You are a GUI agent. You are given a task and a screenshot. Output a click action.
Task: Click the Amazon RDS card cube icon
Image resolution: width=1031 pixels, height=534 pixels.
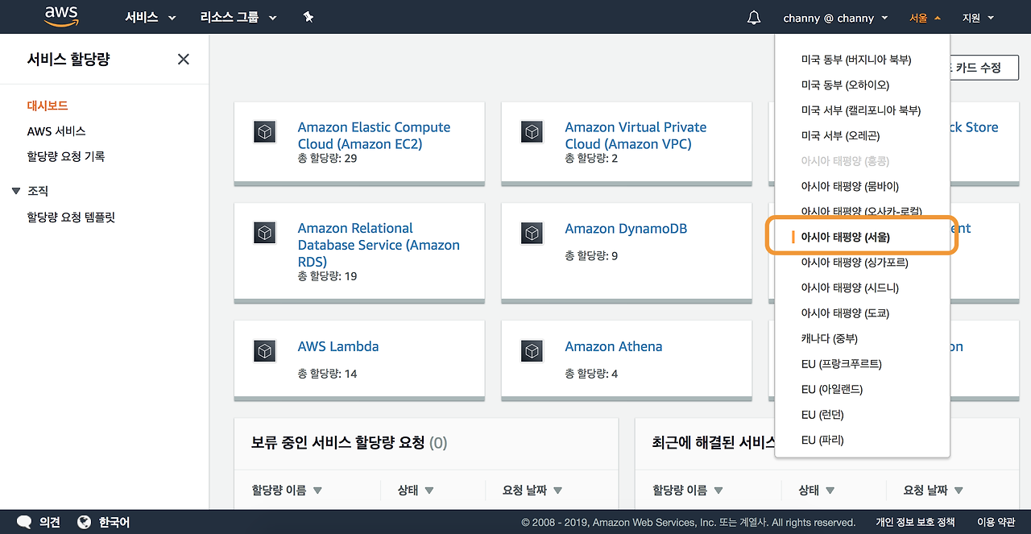coord(265,233)
